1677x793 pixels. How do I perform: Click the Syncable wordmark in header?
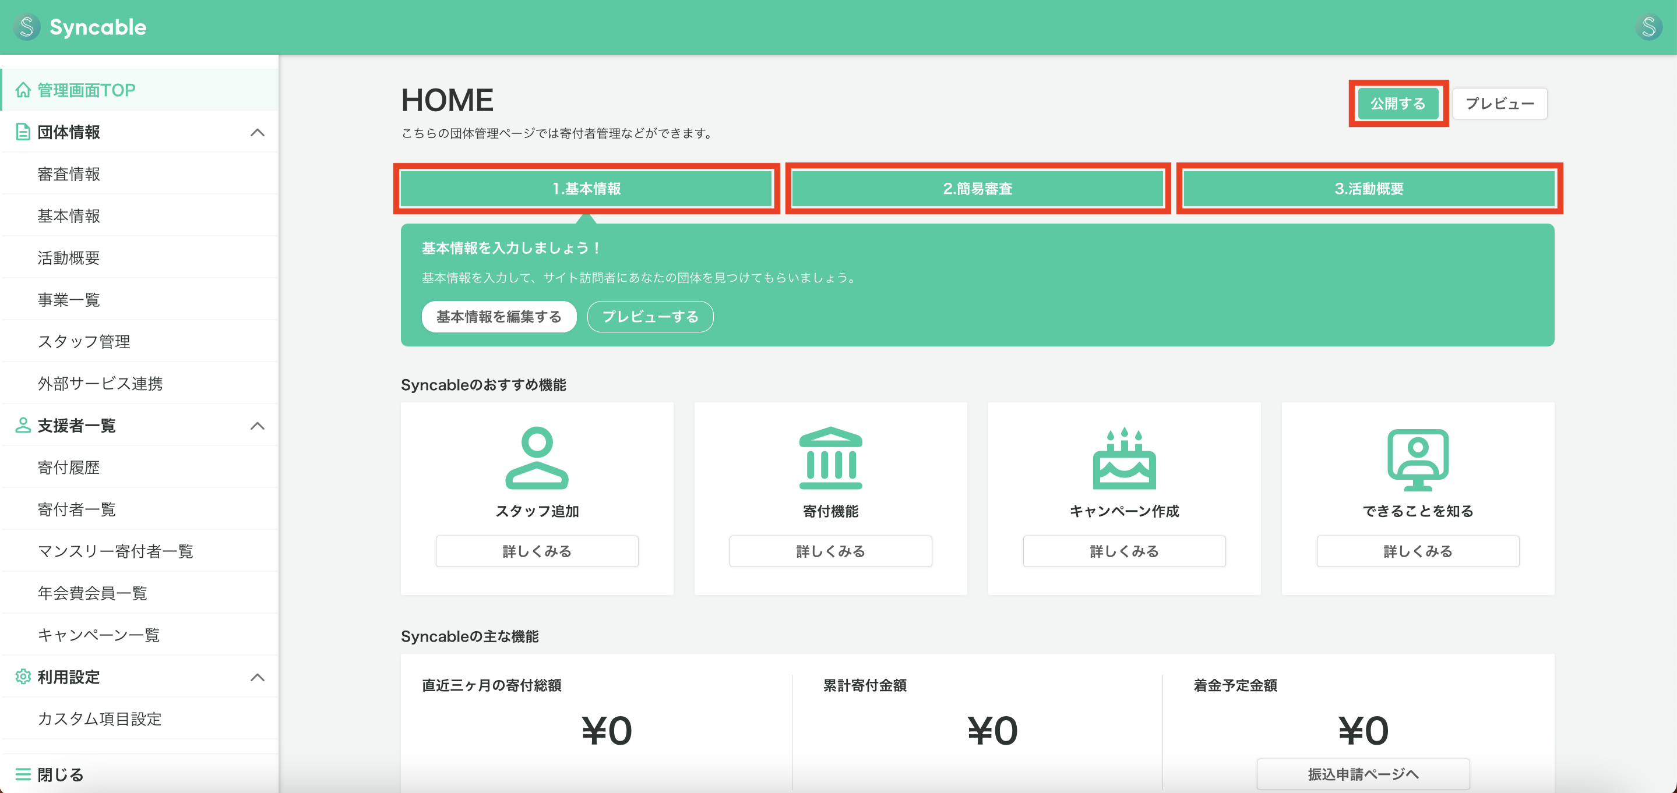(x=98, y=27)
